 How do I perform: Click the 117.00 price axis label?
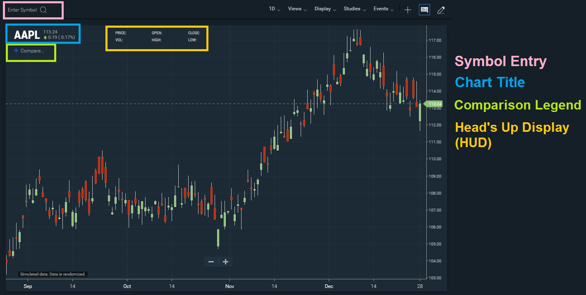435,40
